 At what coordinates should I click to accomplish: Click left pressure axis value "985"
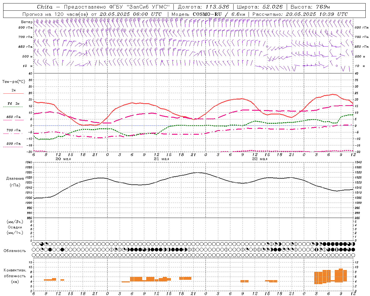(29, 218)
